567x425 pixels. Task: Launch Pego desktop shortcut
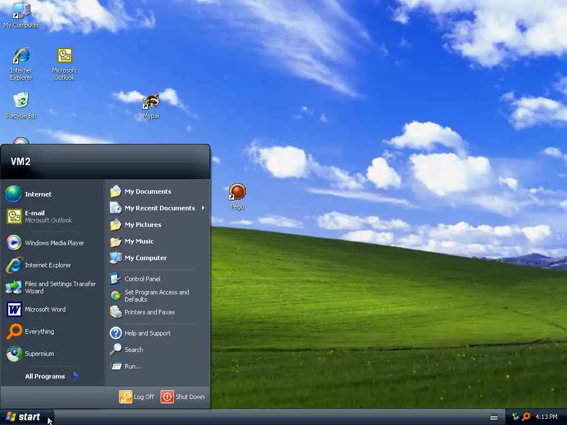click(x=237, y=196)
